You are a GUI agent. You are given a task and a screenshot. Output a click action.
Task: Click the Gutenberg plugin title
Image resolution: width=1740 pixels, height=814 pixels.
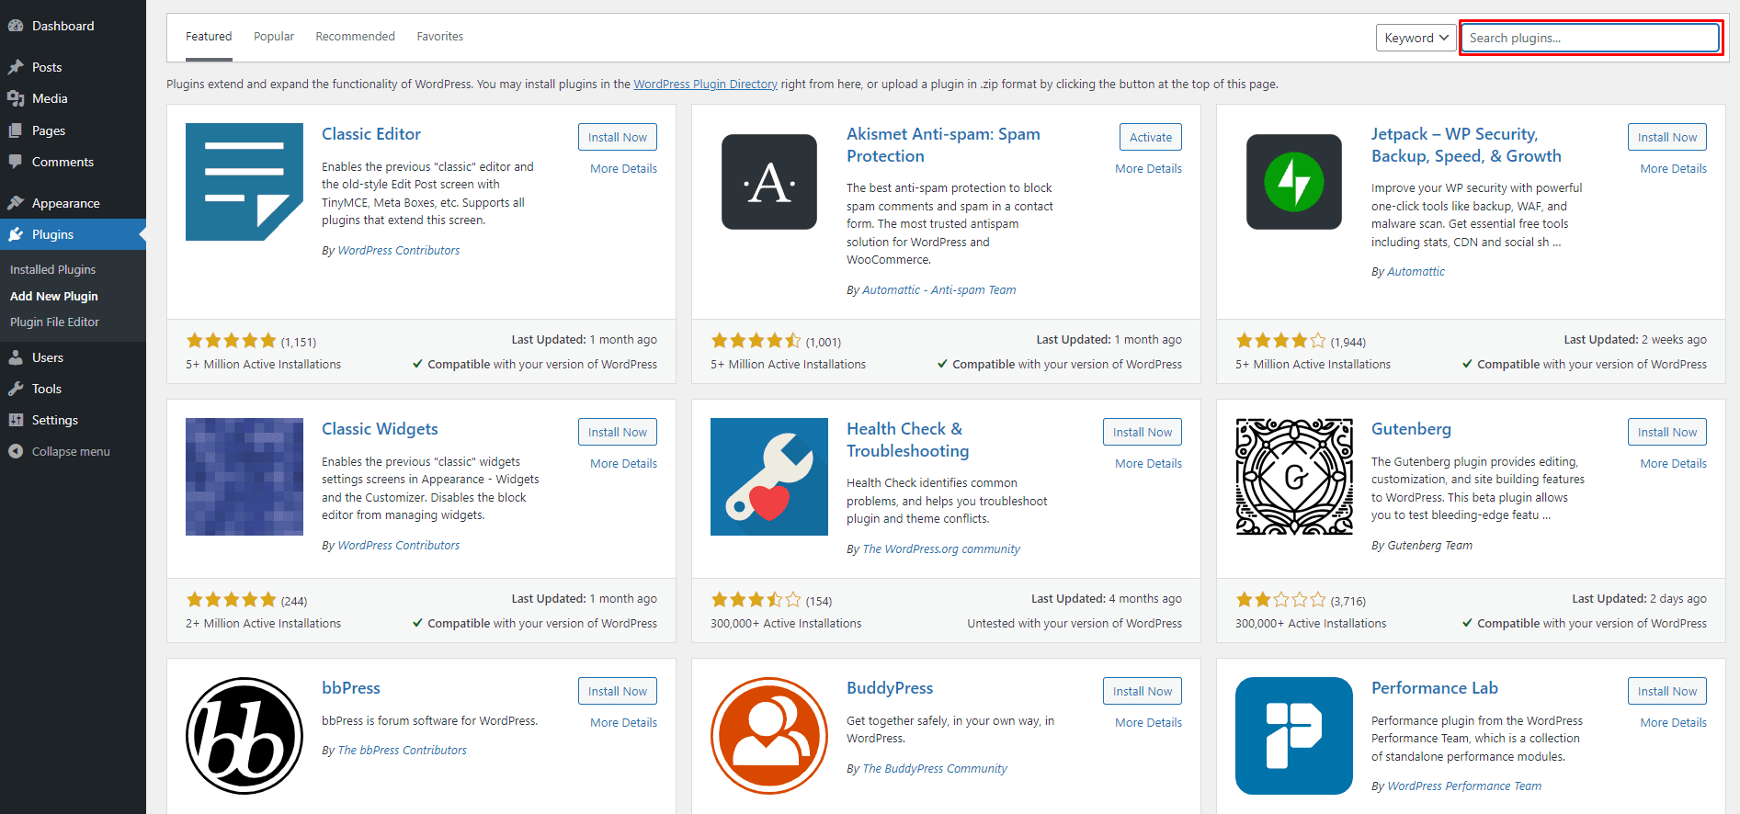(x=1411, y=429)
